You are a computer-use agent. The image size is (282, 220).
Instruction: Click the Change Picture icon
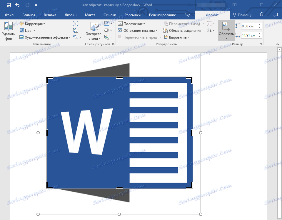coord(76,30)
